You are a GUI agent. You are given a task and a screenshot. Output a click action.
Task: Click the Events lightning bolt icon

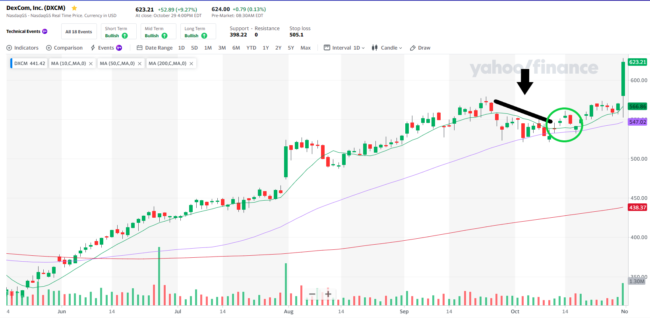point(93,48)
